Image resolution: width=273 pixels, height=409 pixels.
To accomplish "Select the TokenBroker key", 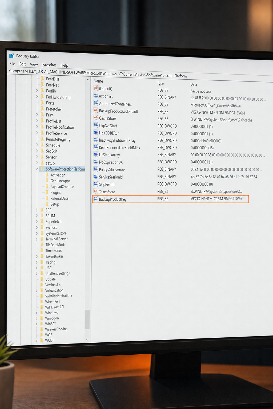I will (x=54, y=256).
